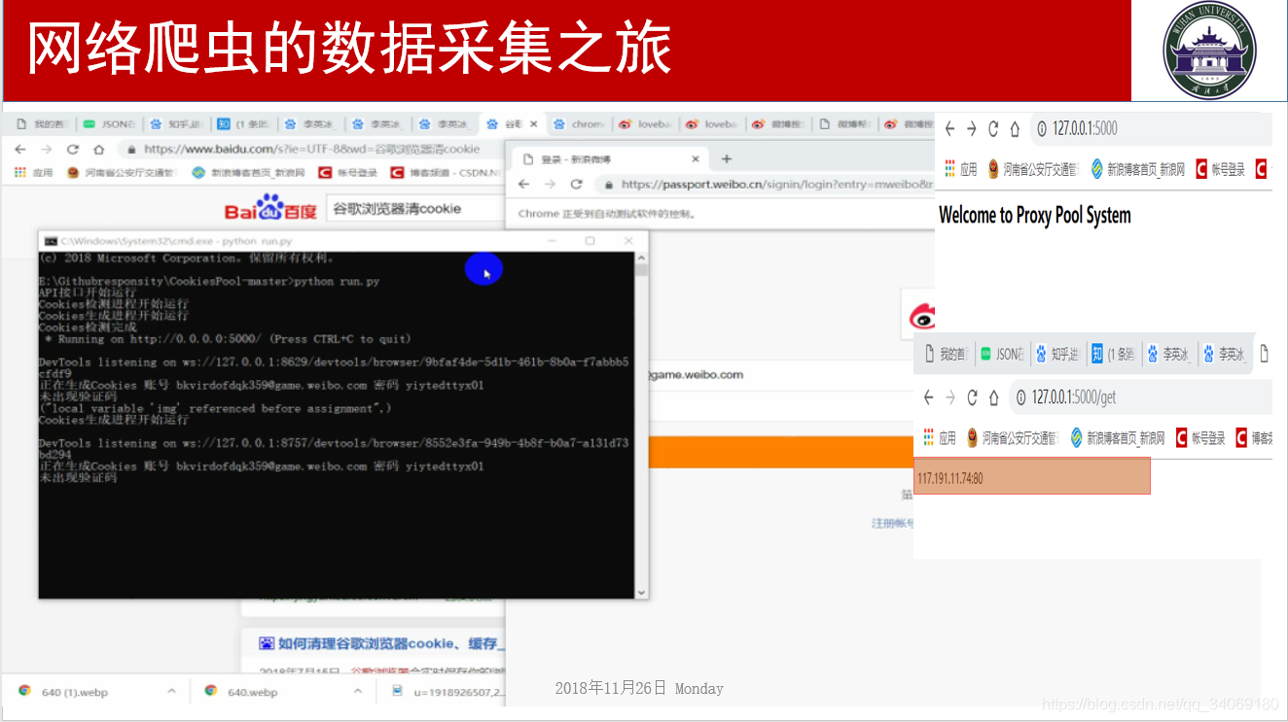Click home icon in 127.0.0.1:5000 window
The width and height of the screenshot is (1288, 722).
pyautogui.click(x=1015, y=128)
